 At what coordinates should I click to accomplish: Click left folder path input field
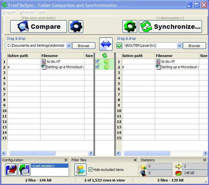(36, 46)
